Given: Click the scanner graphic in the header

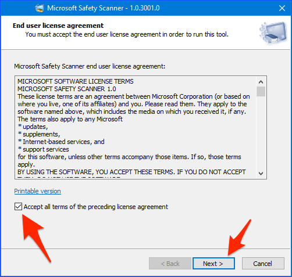Looking at the screenshot, I should 273,33.
